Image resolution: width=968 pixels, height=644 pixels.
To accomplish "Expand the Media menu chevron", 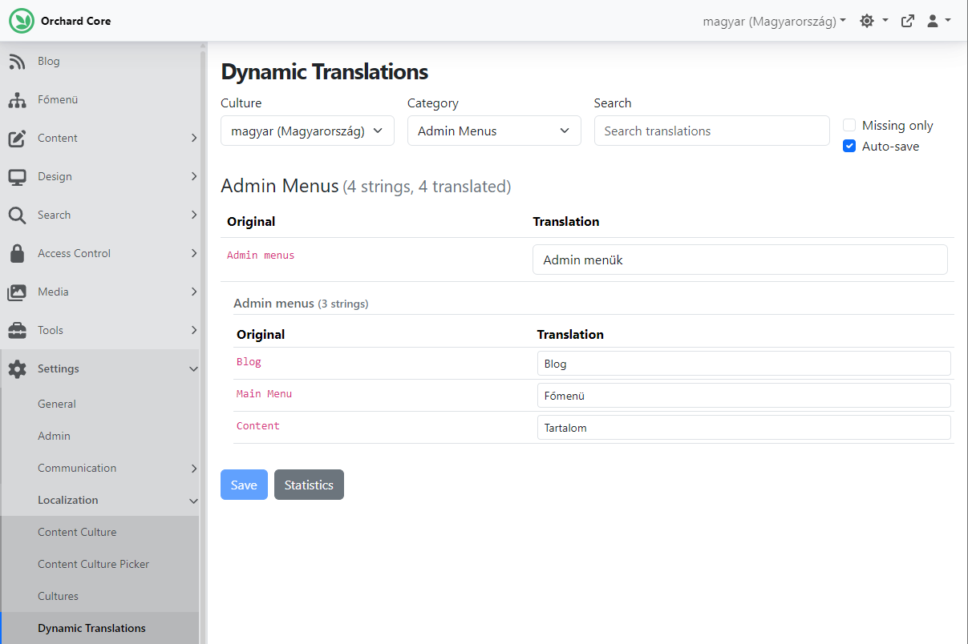I will (x=193, y=292).
